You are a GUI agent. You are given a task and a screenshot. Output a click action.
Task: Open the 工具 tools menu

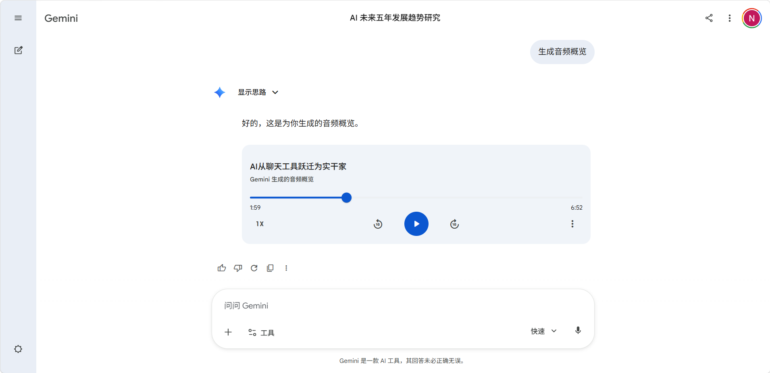click(x=261, y=332)
